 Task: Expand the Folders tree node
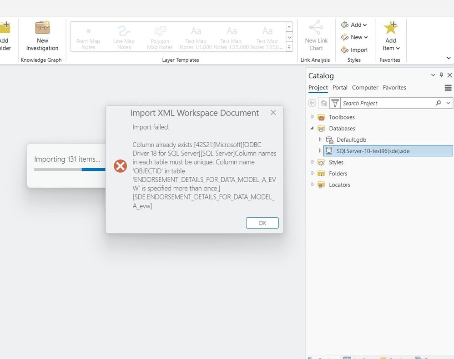pyautogui.click(x=312, y=173)
